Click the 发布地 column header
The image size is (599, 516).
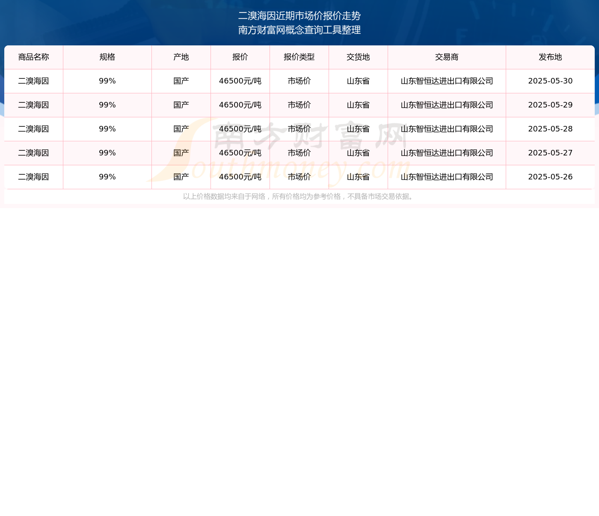point(550,57)
